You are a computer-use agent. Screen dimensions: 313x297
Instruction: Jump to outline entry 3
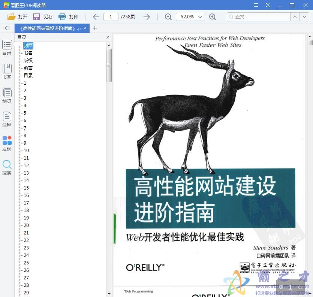25,98
